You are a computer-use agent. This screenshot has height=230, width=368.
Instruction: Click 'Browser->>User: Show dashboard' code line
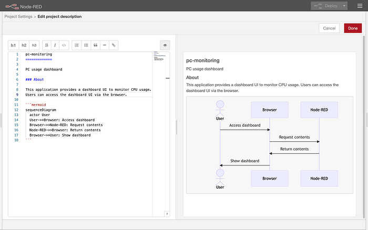pos(60,135)
